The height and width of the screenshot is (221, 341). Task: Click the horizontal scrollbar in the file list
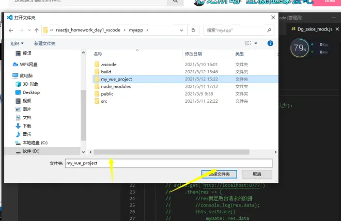[x=172, y=152]
